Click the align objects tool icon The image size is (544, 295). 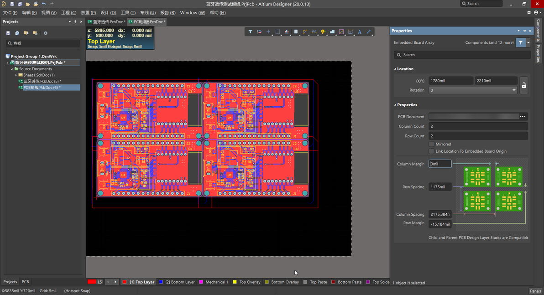click(287, 32)
